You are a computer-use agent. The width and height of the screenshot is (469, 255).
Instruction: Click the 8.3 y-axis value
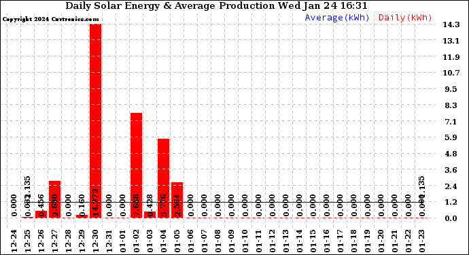point(451,105)
